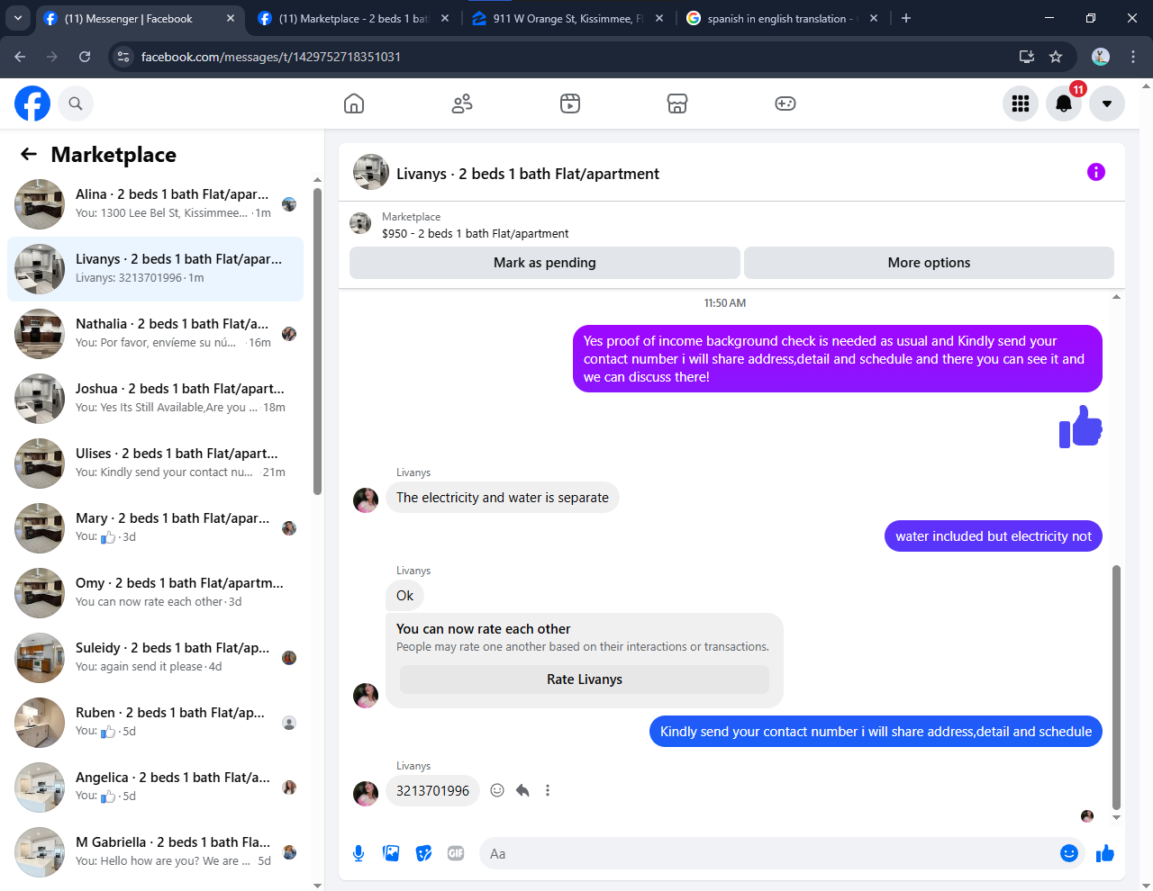Click the install app icon in address bar

(1027, 57)
